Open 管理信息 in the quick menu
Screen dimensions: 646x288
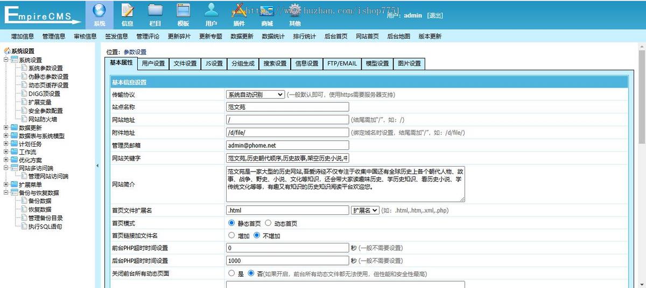pyautogui.click(x=54, y=37)
